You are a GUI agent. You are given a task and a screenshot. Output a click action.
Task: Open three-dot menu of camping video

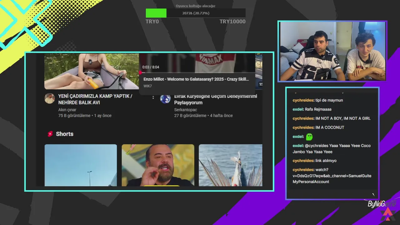pos(153,97)
